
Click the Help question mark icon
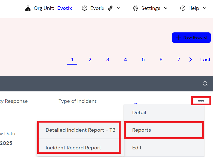click(x=183, y=8)
